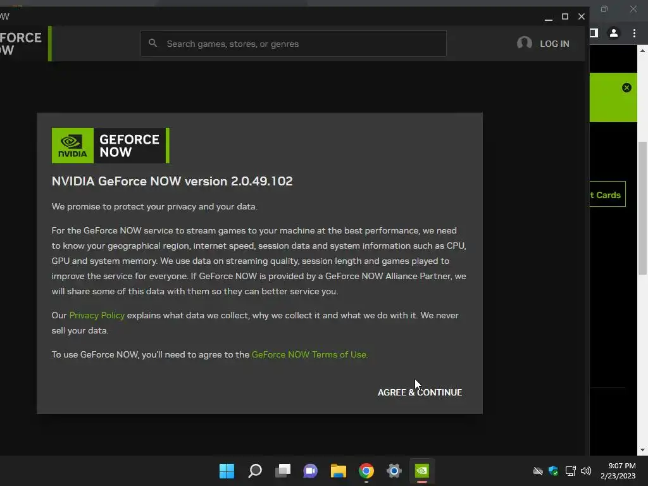Focus the Search games, stores, or genres field
Image resolution: width=648 pixels, height=486 pixels.
pos(294,44)
